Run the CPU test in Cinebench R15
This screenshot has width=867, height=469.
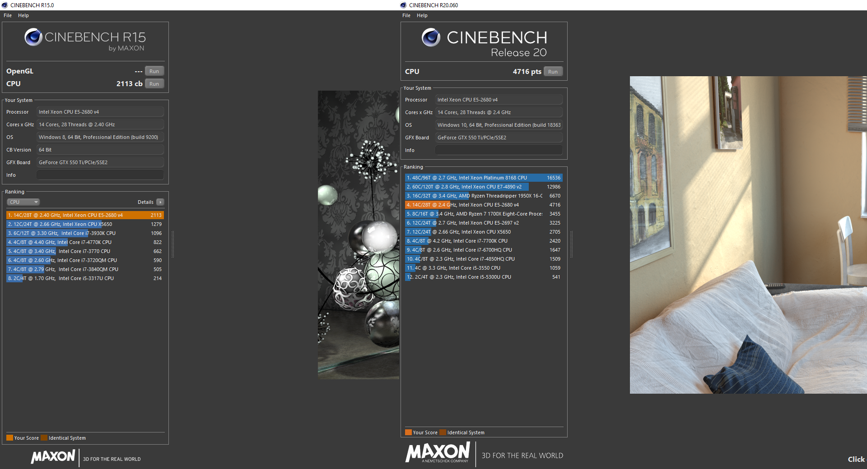[154, 84]
